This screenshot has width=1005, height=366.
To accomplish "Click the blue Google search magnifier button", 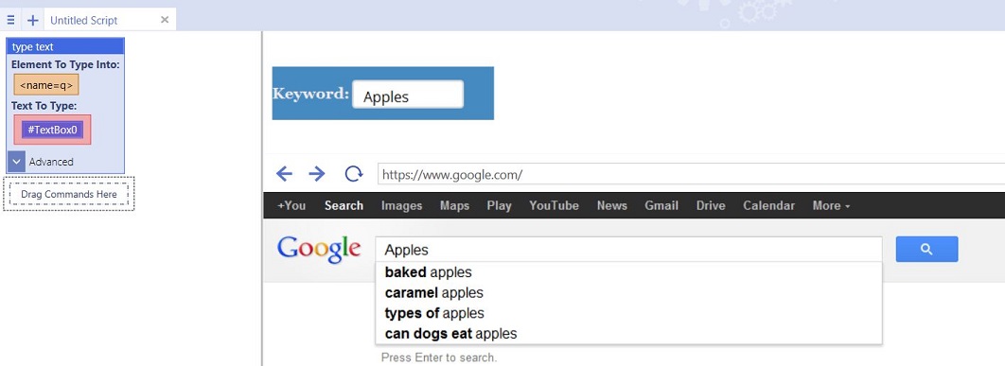I will pos(926,250).
